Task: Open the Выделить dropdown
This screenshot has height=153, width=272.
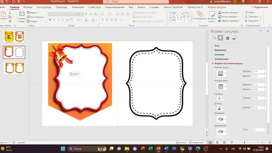Action: [252, 21]
